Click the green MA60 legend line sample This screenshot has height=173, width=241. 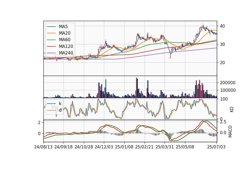[51, 40]
